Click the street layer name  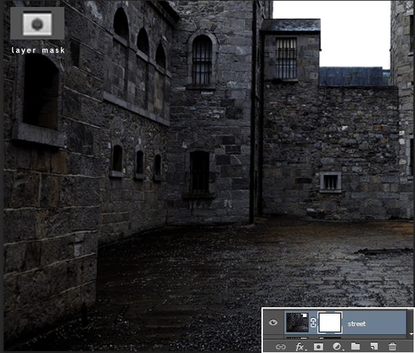click(x=357, y=323)
